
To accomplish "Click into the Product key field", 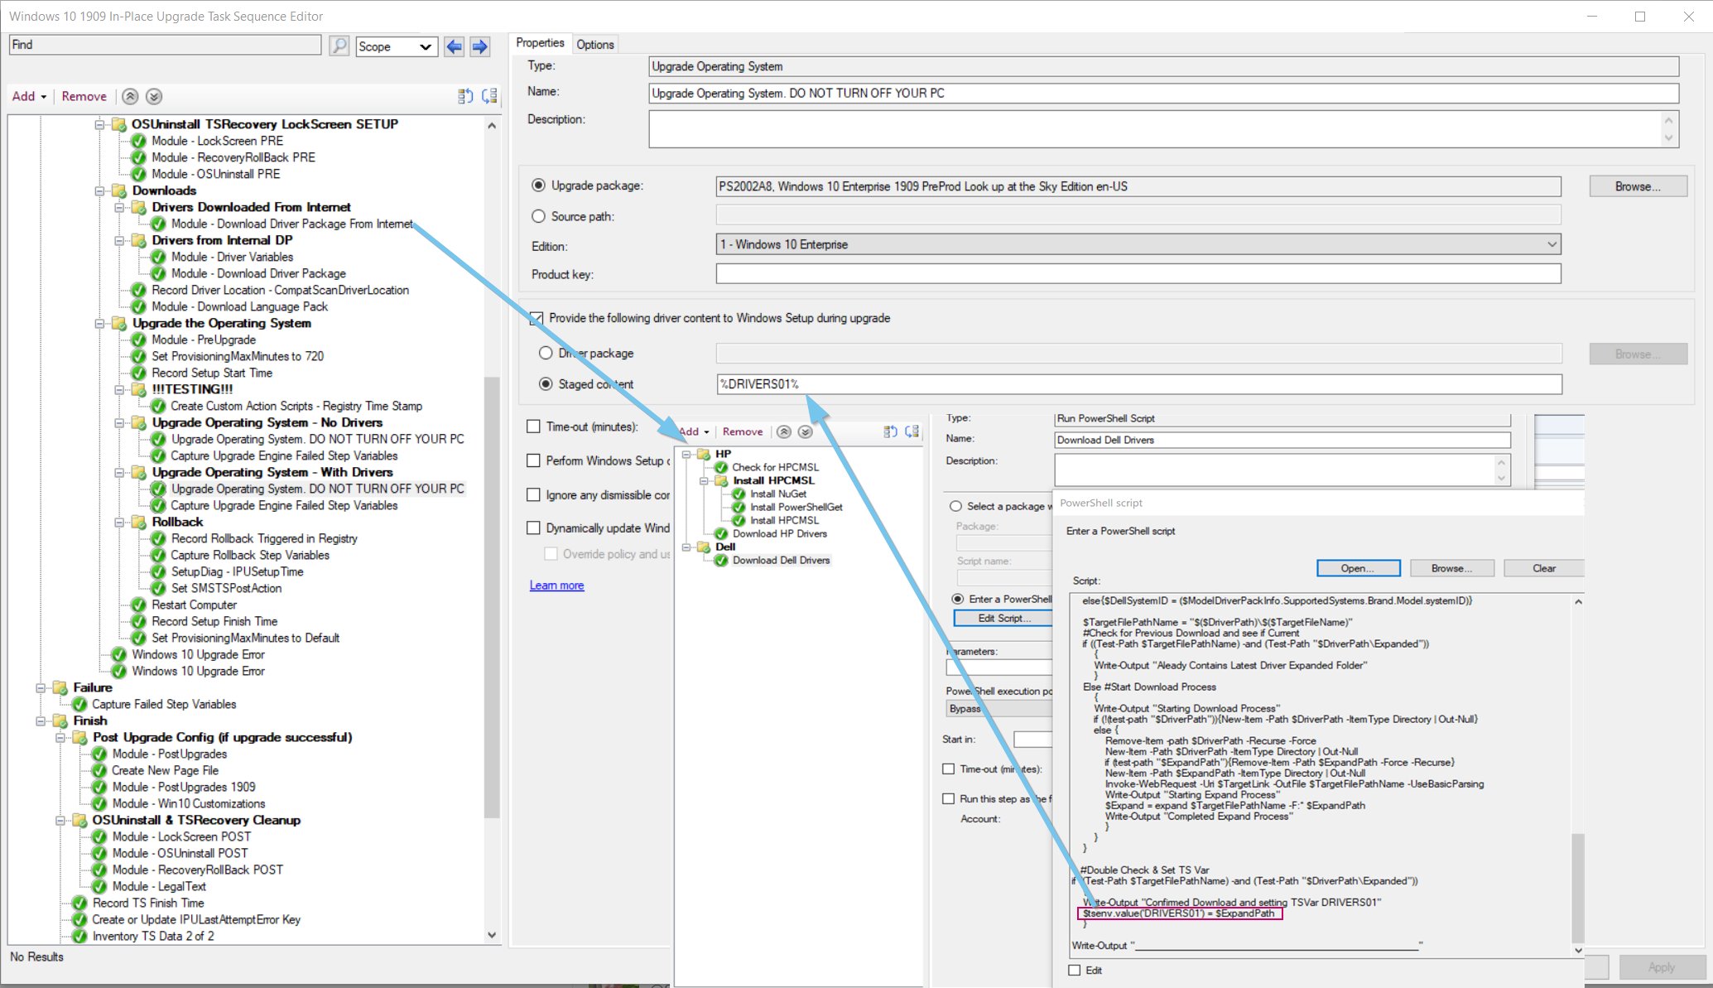I will pyautogui.click(x=1138, y=274).
